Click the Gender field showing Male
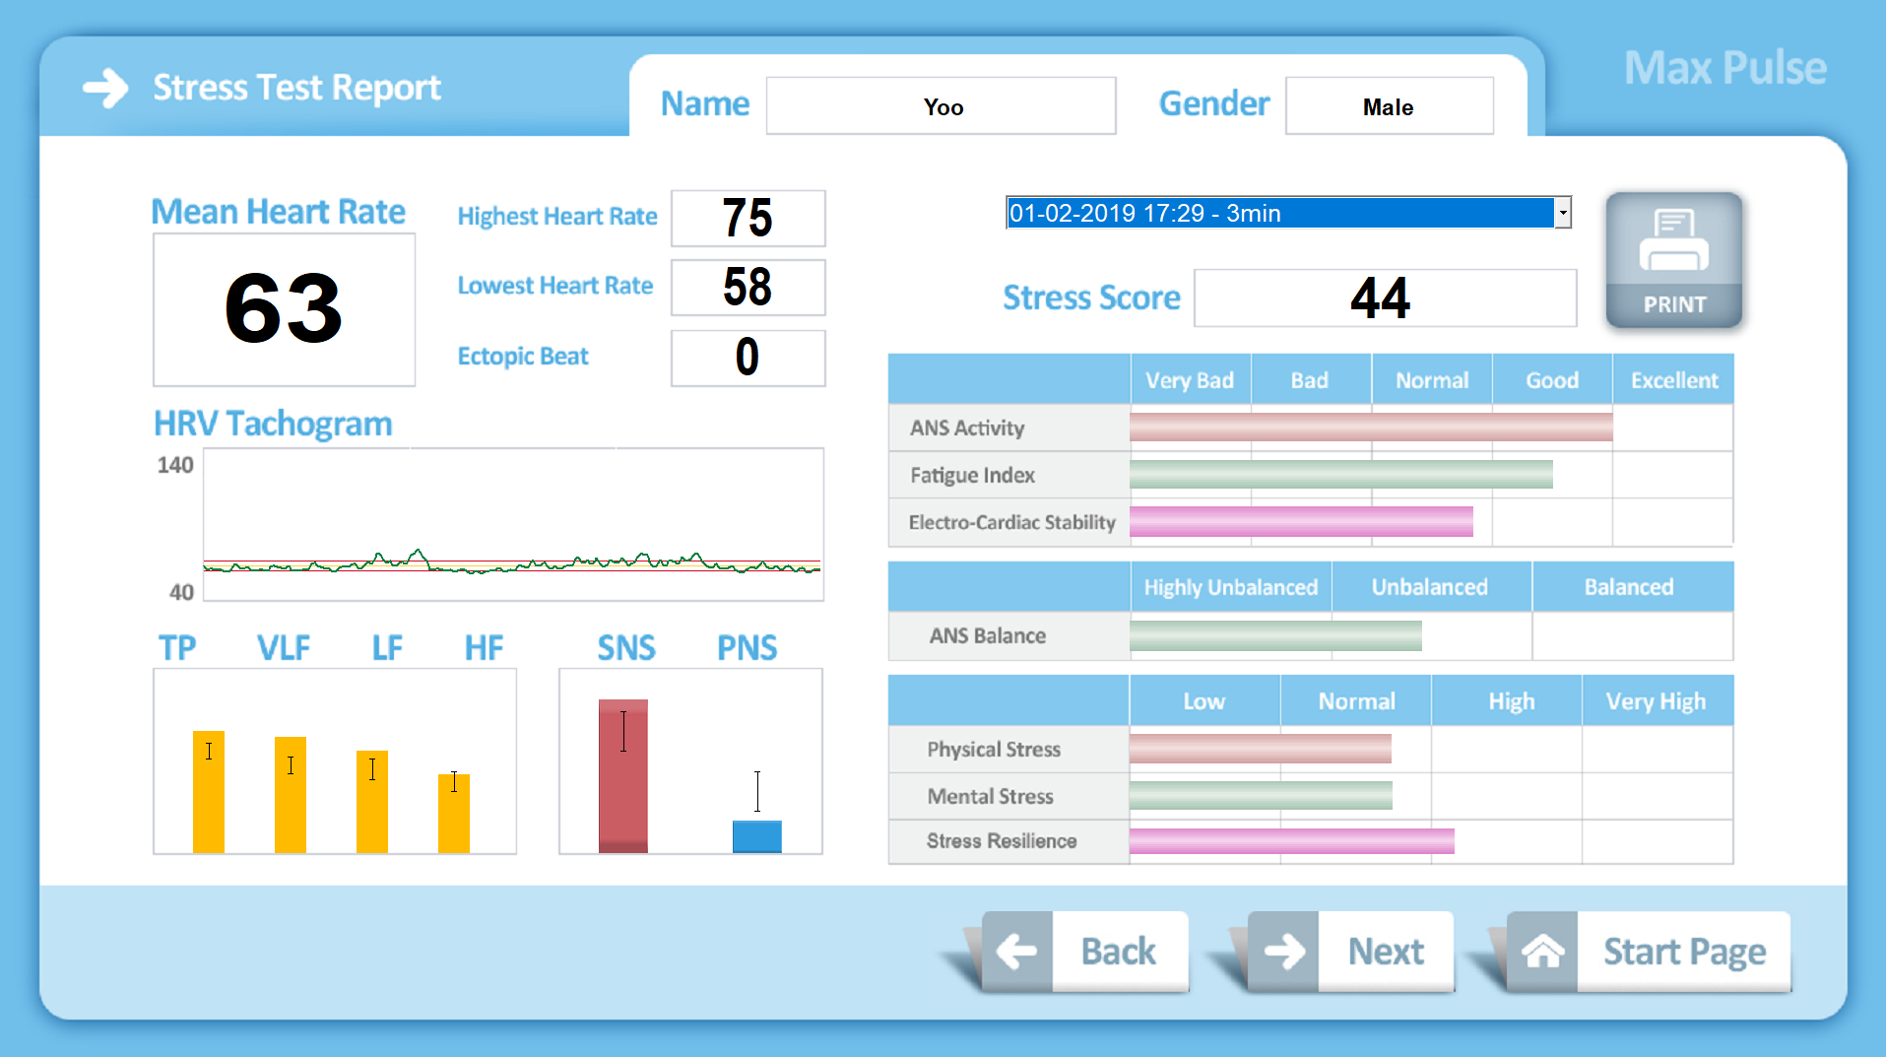The width and height of the screenshot is (1886, 1057). pos(1389,106)
